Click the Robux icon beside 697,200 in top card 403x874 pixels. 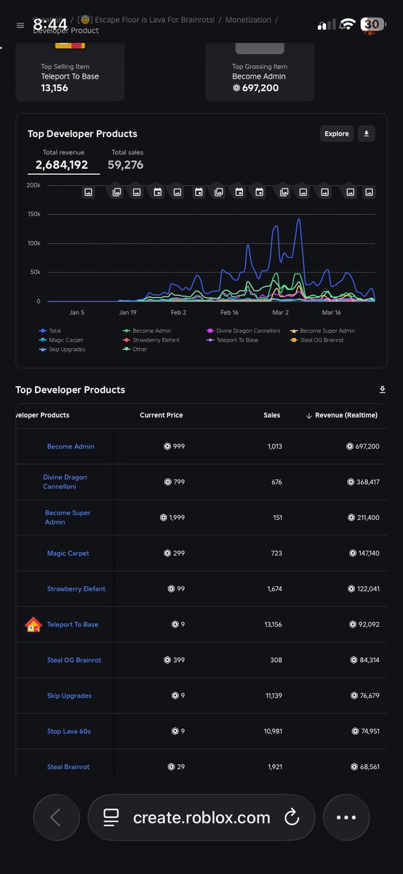pos(236,88)
